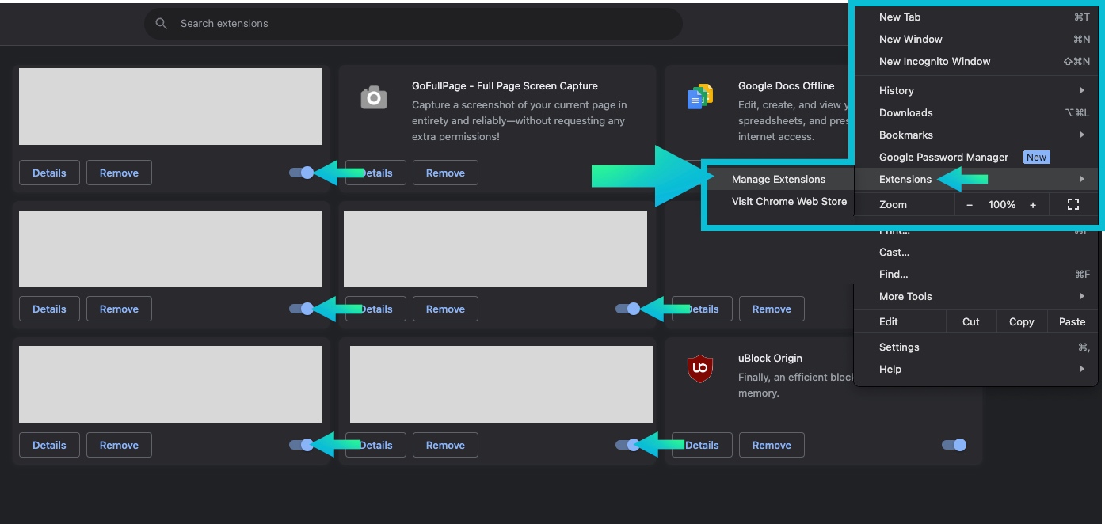Open the More Tools submenu
This screenshot has width=1105, height=524.
(1082, 296)
